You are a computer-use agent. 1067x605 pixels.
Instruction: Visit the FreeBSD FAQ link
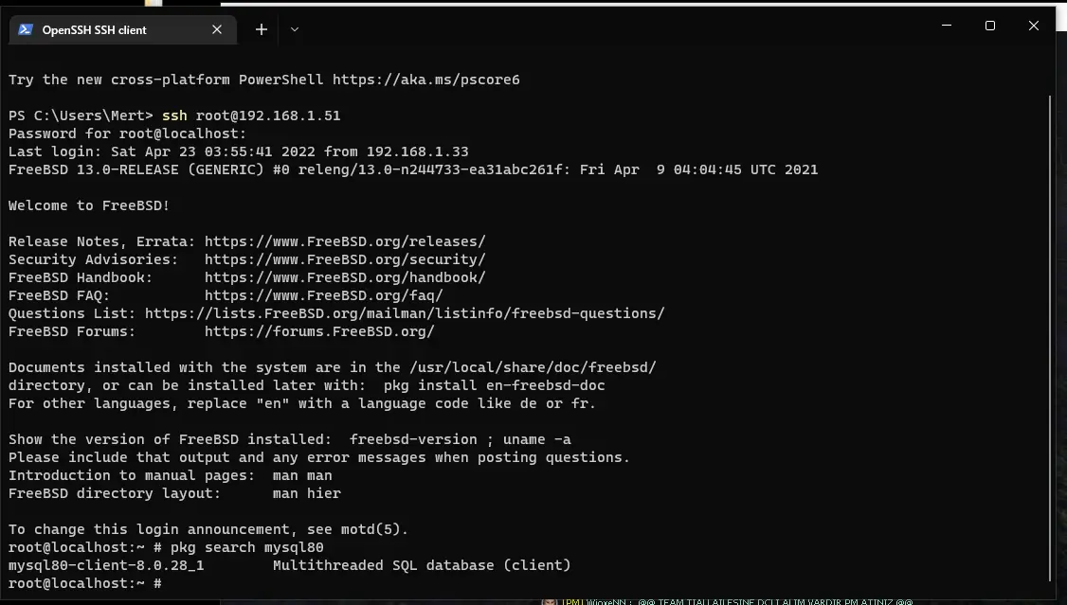point(323,295)
